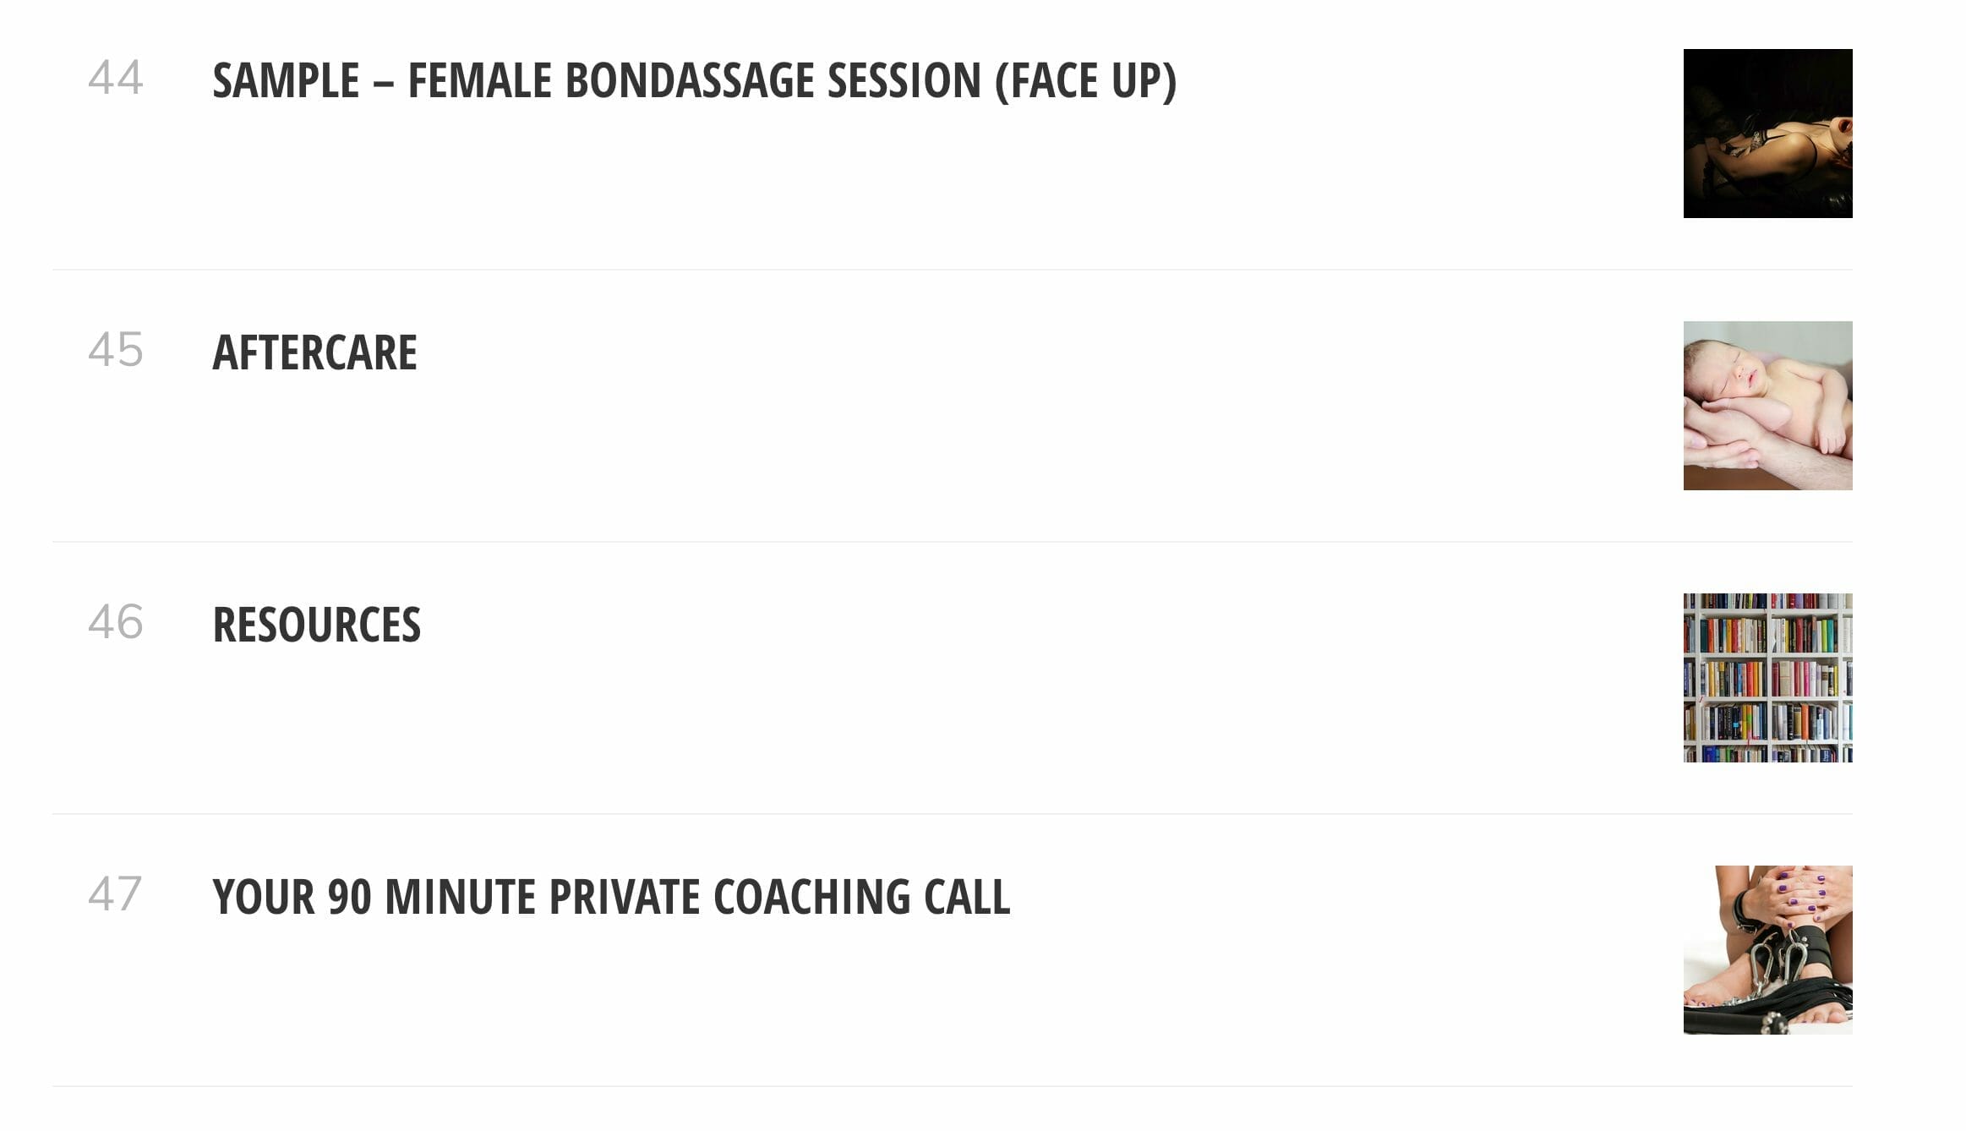Open the sleeping newborn image

pyautogui.click(x=1767, y=406)
